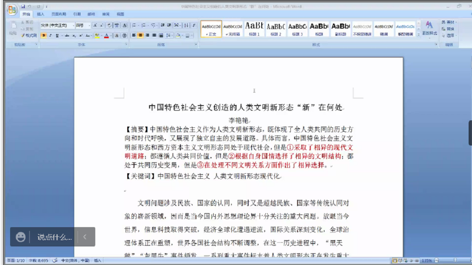The width and height of the screenshot is (472, 265).
Task: Open the font size dropdown
Action: (89, 26)
